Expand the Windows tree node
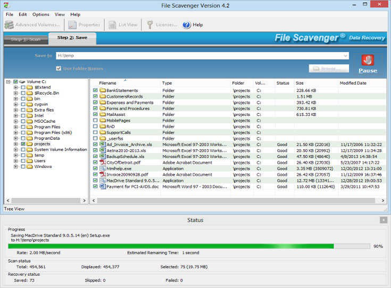 click(x=16, y=167)
